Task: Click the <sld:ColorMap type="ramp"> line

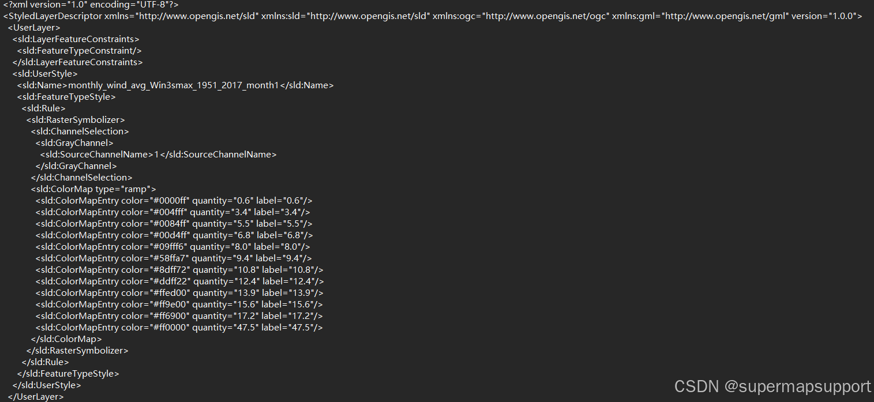Action: tap(93, 189)
